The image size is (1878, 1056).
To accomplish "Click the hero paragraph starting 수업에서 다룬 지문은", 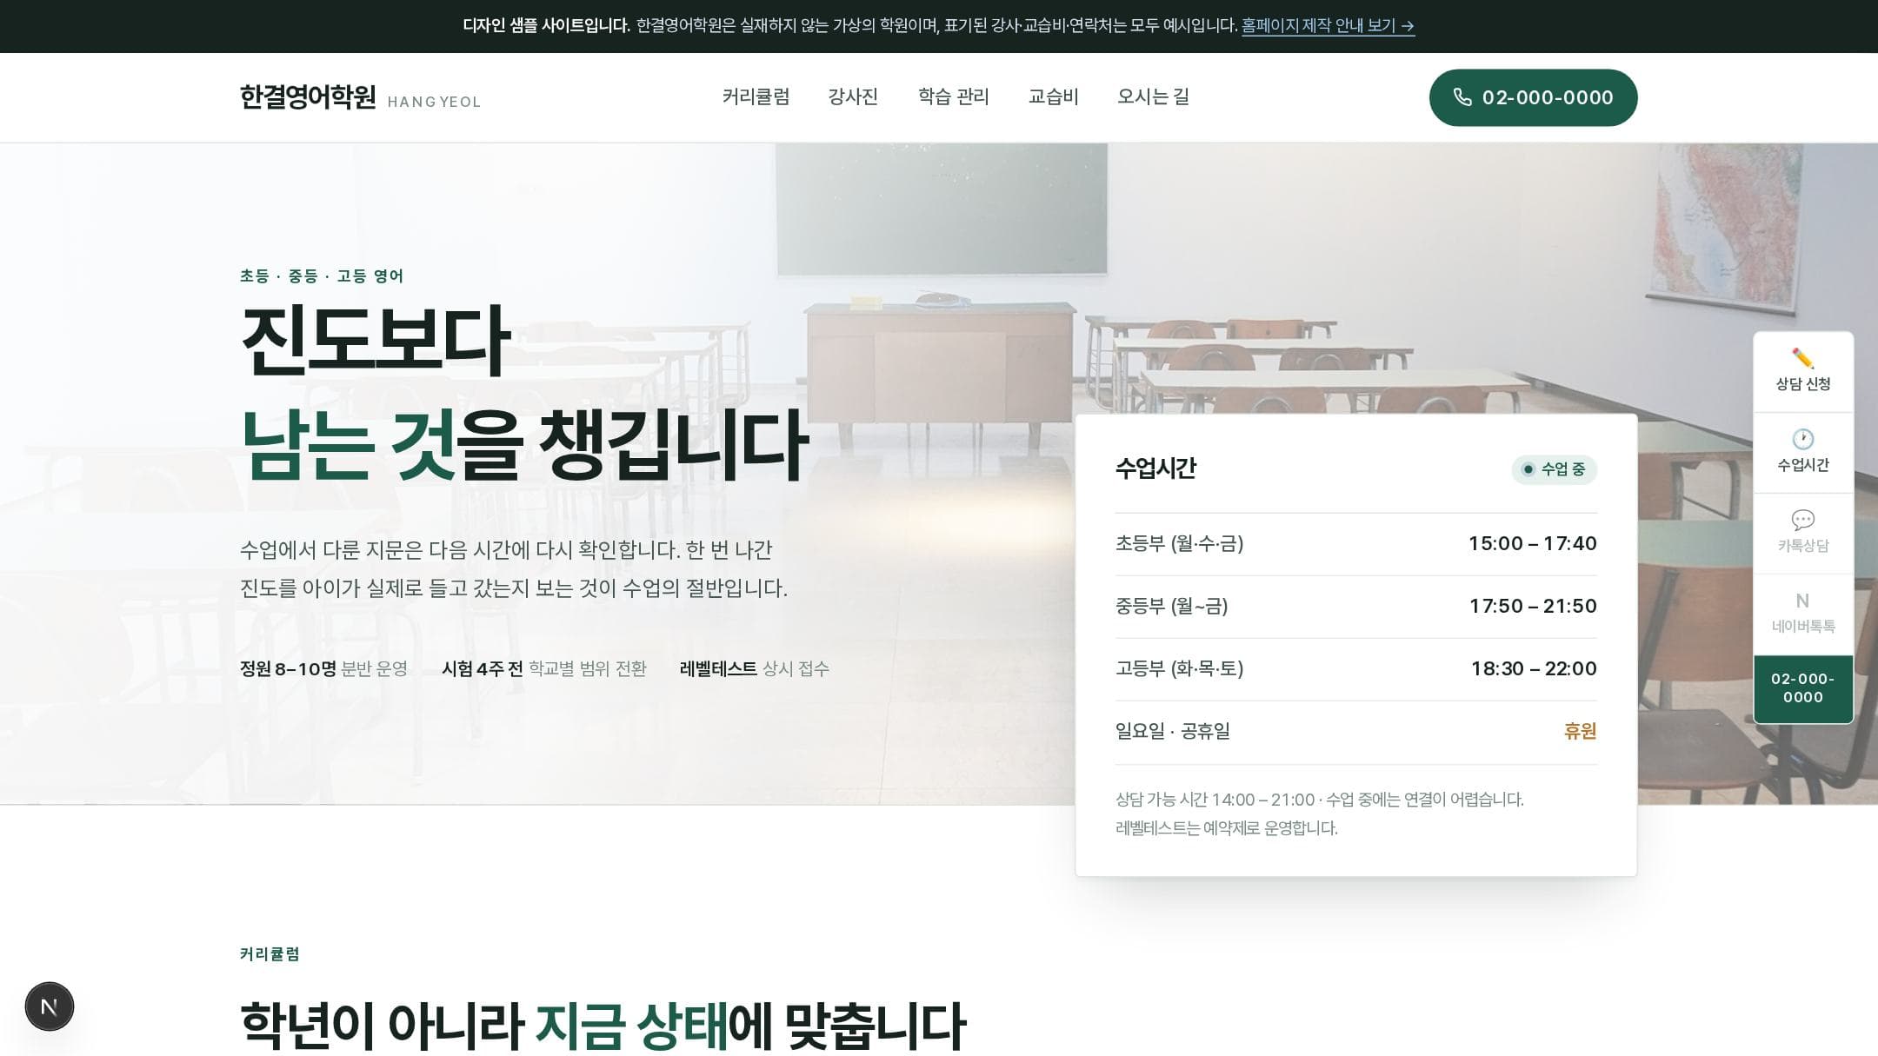I will (514, 569).
